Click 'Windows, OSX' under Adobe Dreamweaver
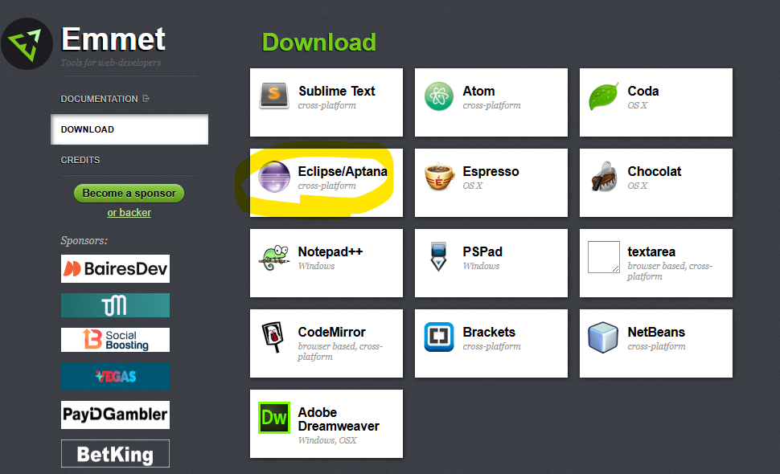 pos(327,440)
